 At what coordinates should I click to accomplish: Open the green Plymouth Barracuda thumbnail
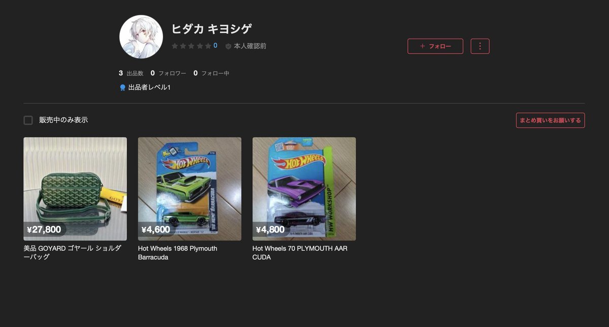[x=190, y=189]
